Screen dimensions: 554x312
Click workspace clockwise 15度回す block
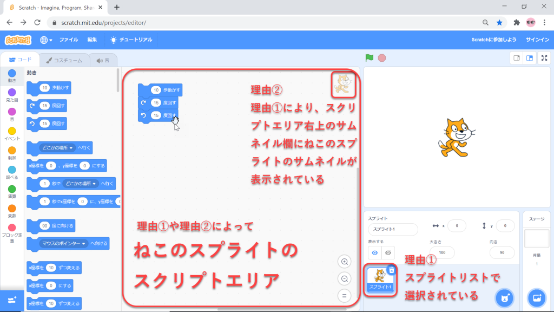click(x=158, y=102)
